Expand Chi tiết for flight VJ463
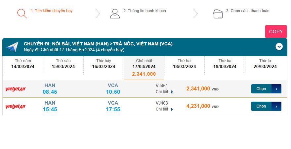 click(164, 109)
